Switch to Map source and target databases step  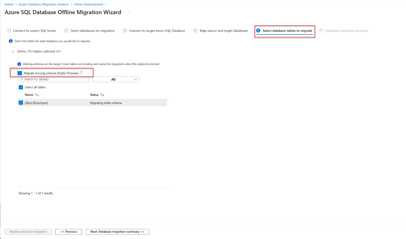[x=221, y=30]
